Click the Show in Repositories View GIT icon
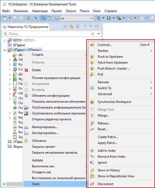Image resolution: width=155 pixels, height=188 pixels. [x=92, y=176]
